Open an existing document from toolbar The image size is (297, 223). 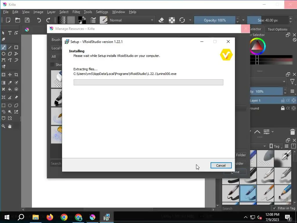[18, 20]
